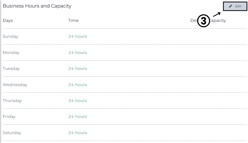Click the pencil icon in Edit button

pyautogui.click(x=230, y=6)
